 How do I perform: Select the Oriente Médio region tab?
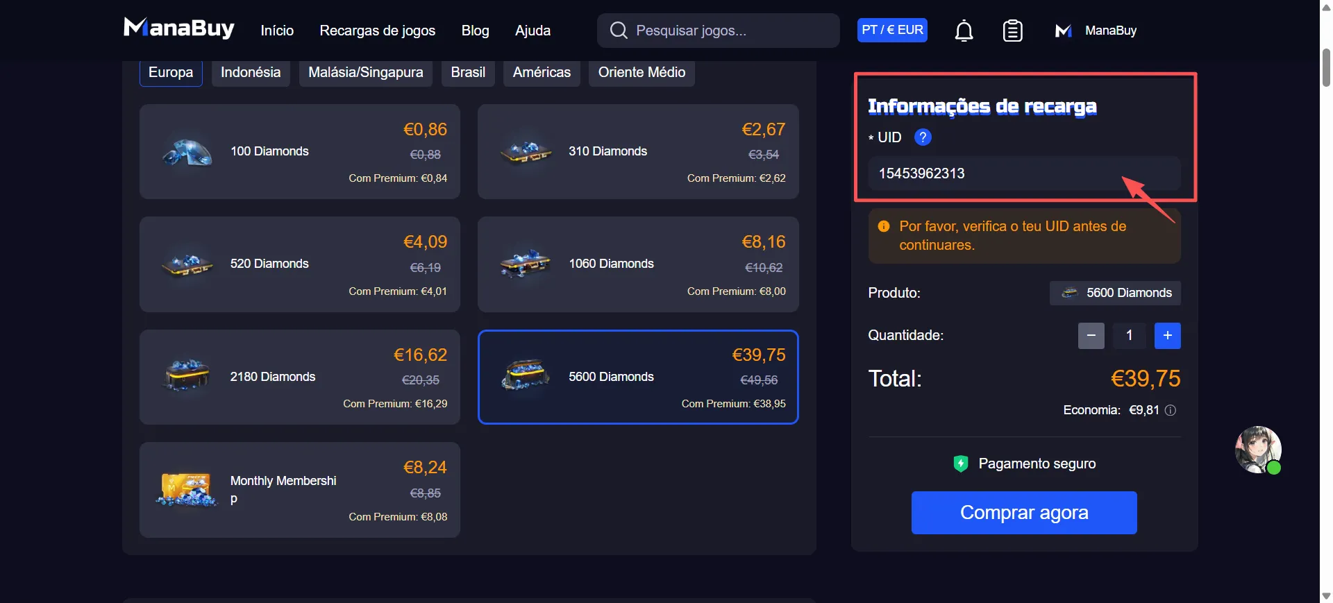(x=642, y=73)
